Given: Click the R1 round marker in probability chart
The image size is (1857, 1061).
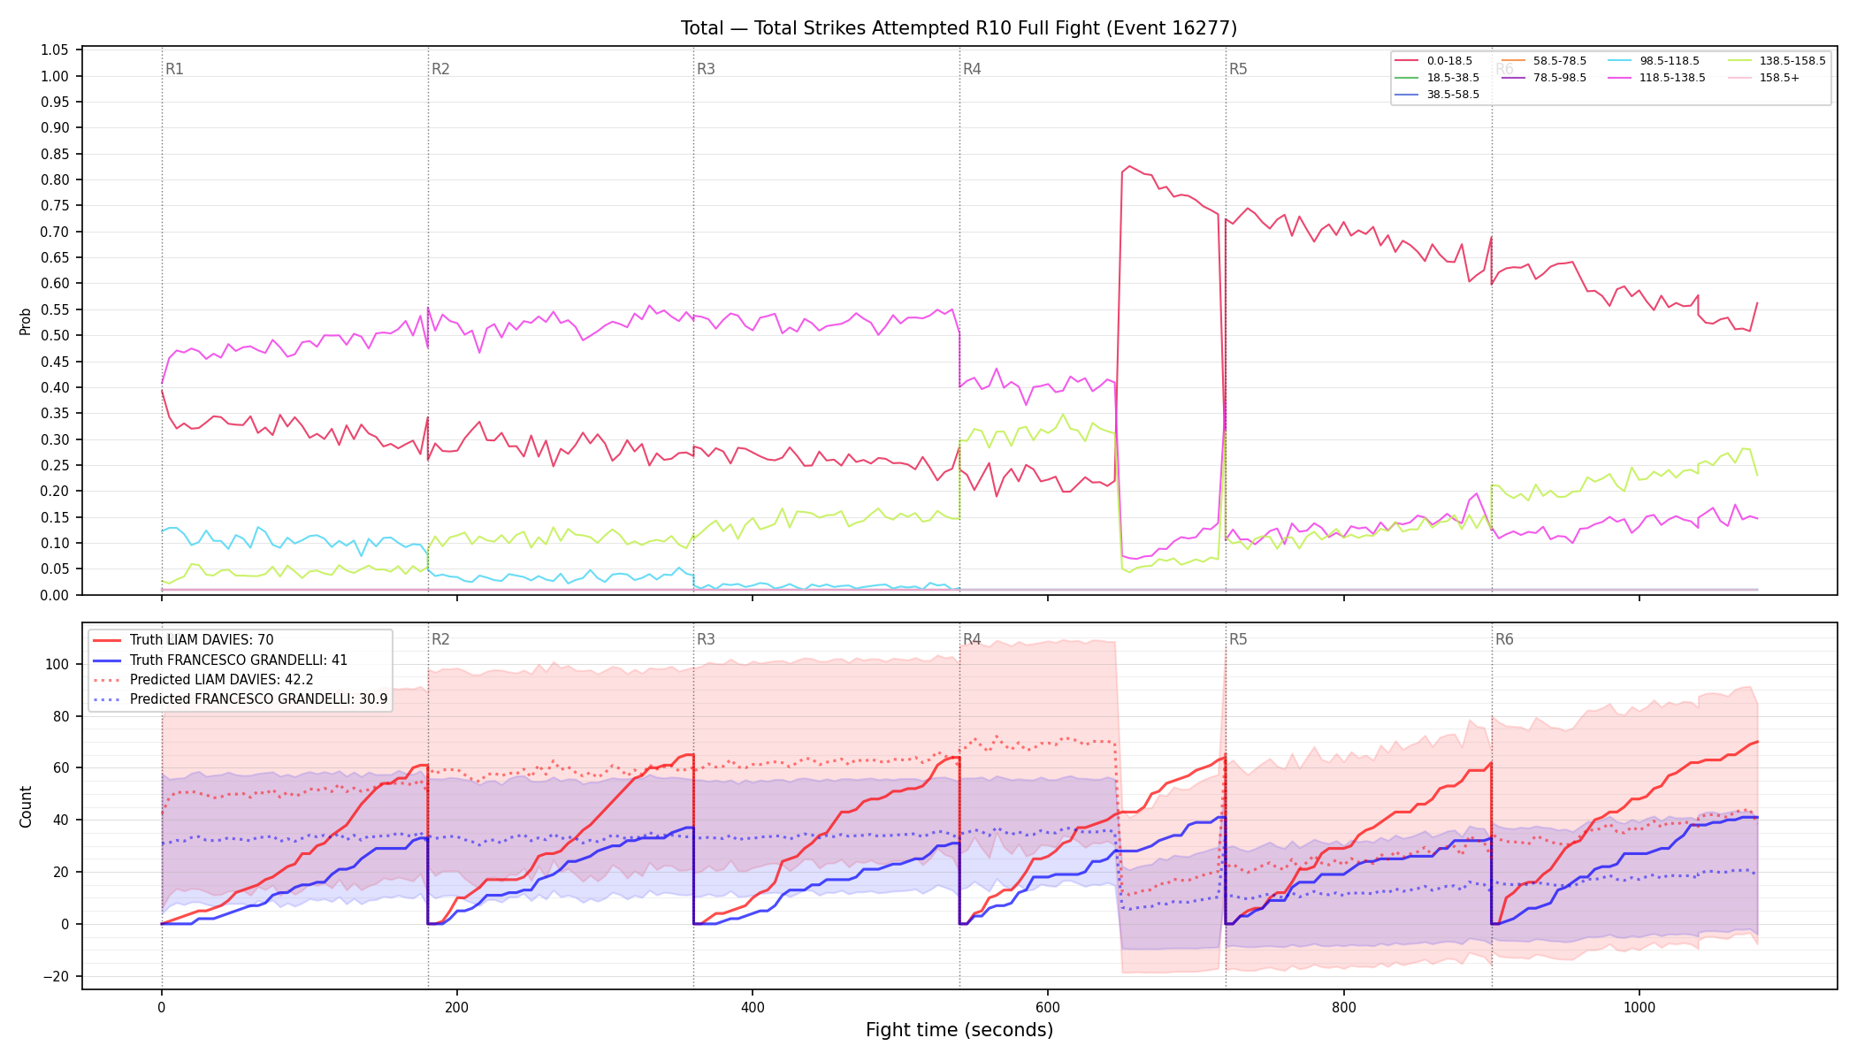Looking at the screenshot, I should 174,69.
